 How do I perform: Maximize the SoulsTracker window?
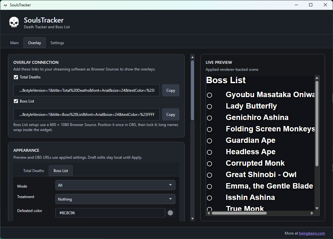pyautogui.click(x=311, y=5)
